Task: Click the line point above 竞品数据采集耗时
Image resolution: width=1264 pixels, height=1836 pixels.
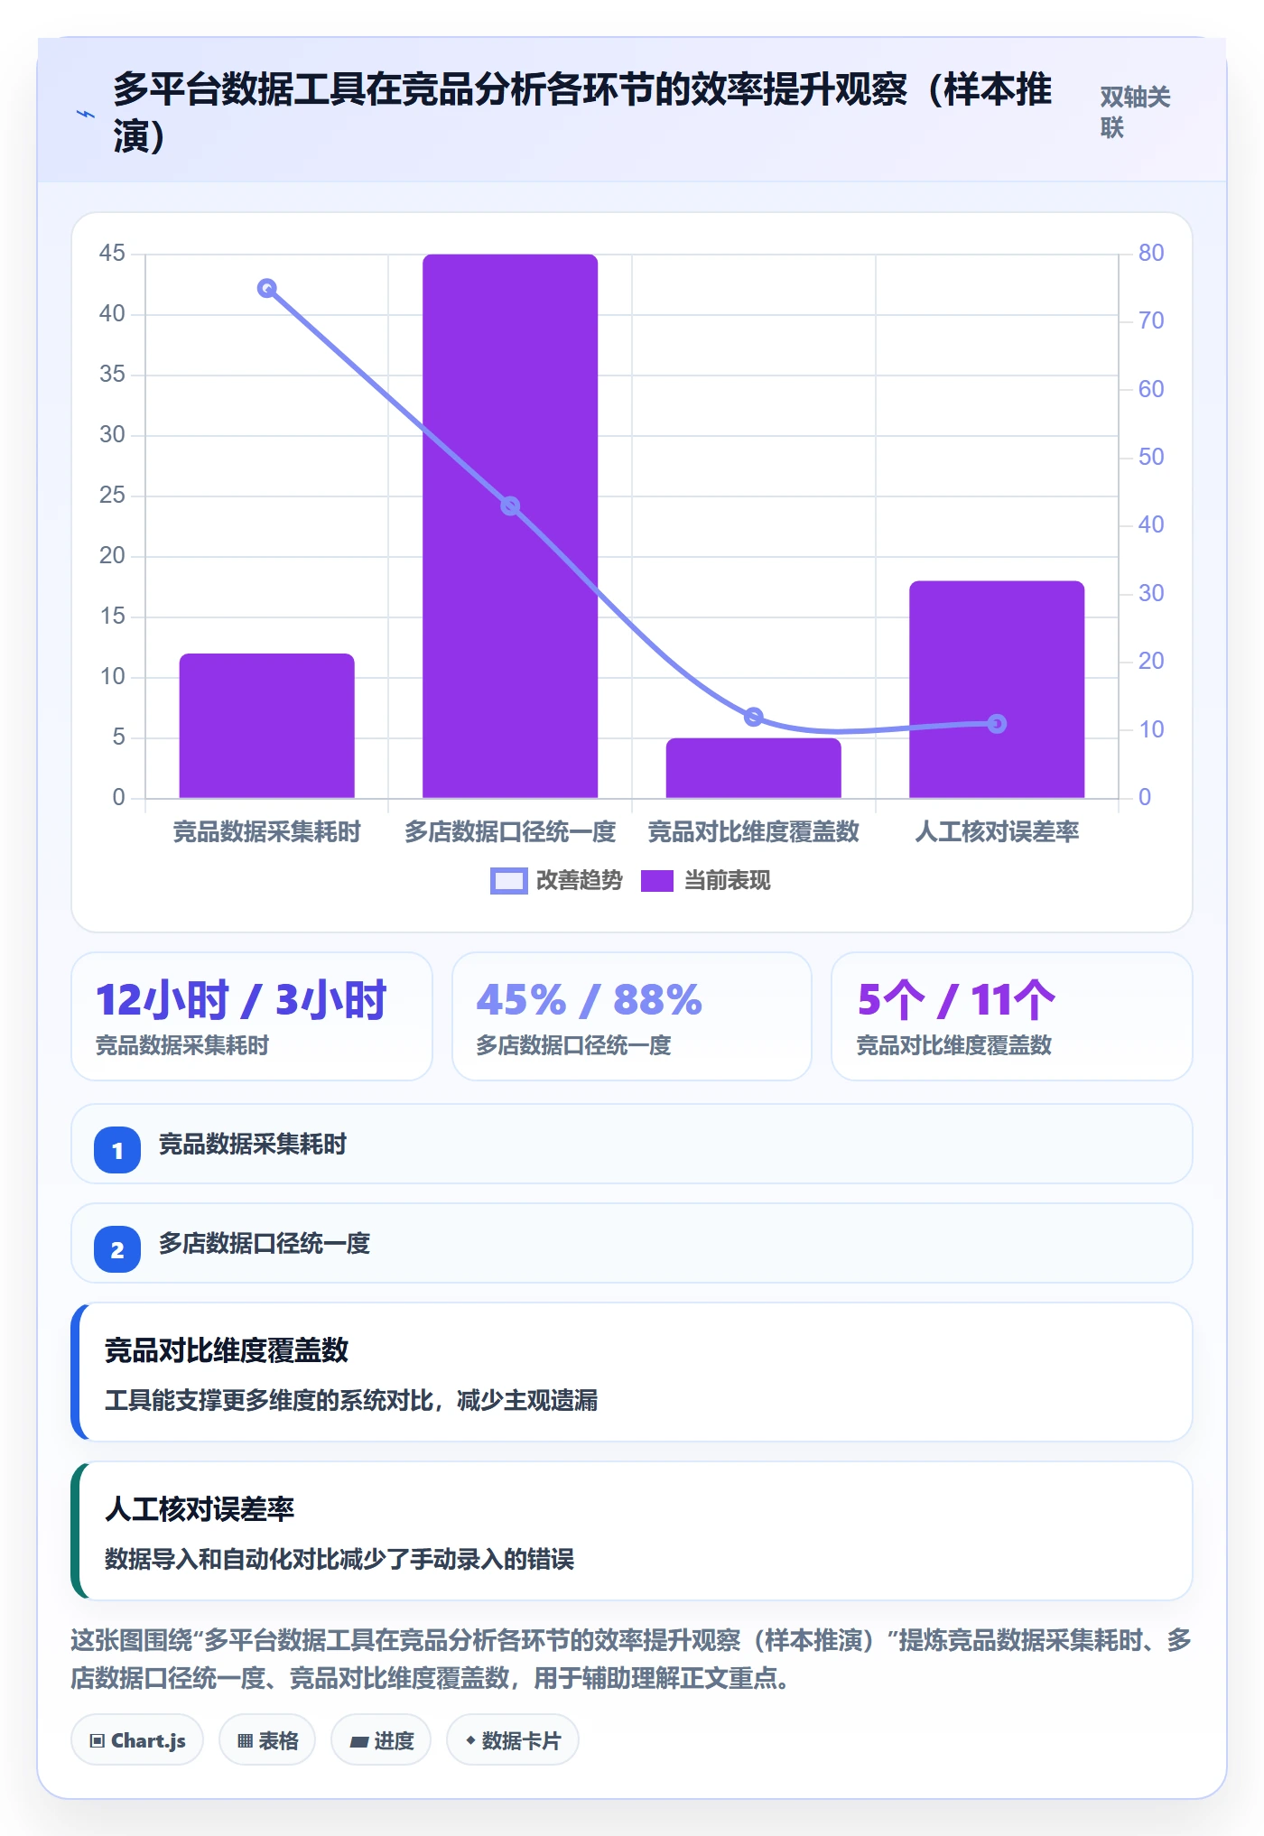Action: tap(266, 289)
